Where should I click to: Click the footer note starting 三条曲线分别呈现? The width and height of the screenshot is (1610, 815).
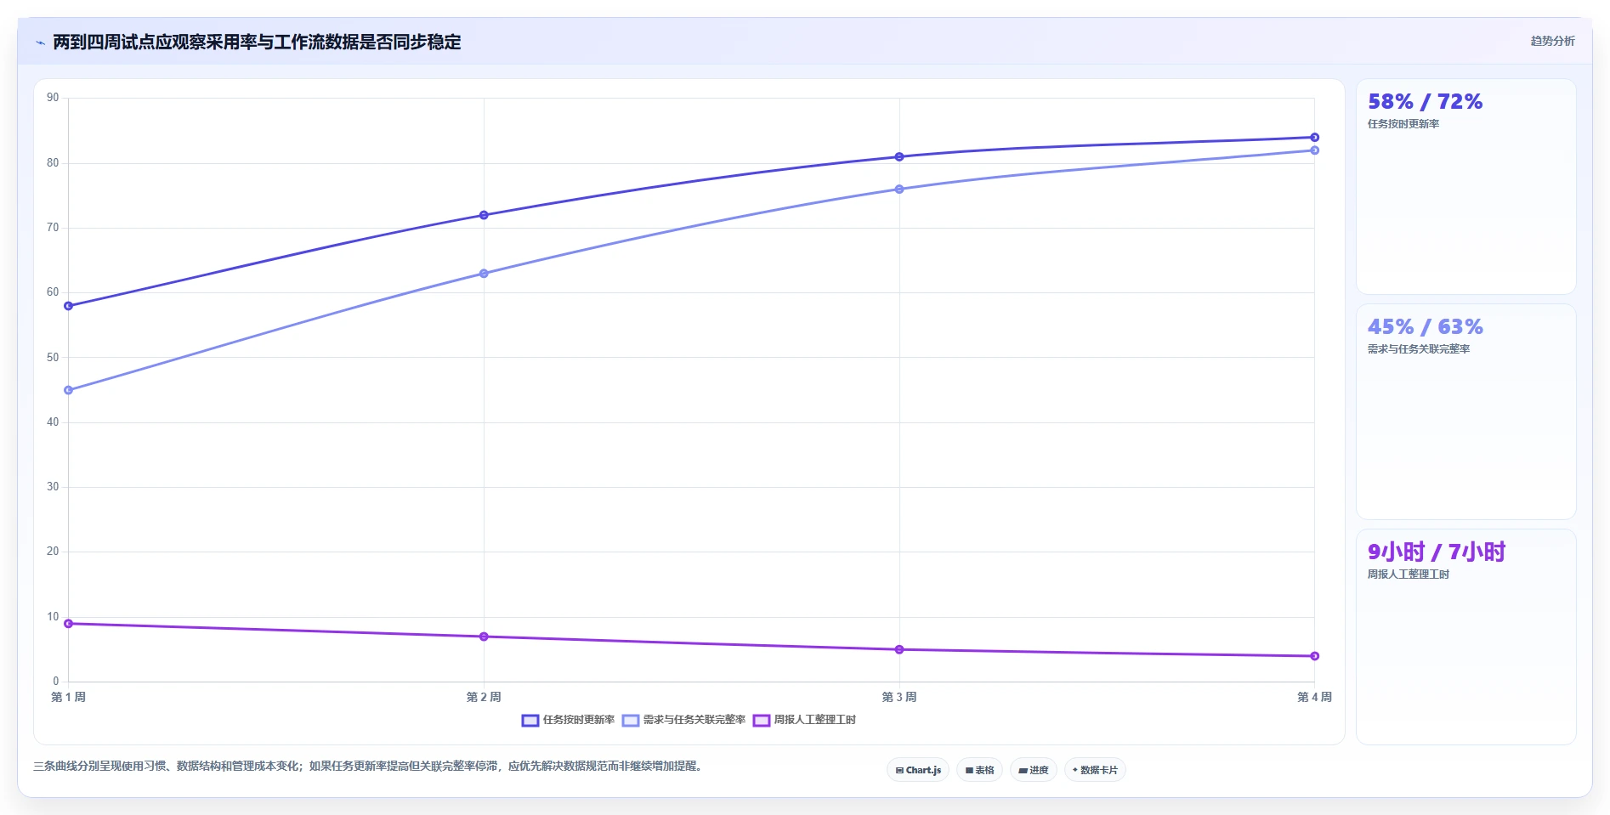coord(370,767)
